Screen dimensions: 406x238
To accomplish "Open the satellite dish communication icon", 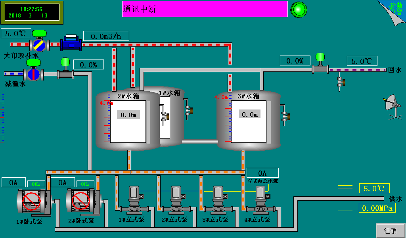I will 392,106.
